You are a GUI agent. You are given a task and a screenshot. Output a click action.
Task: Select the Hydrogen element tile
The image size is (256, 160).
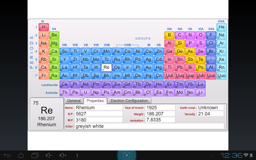tap(44, 27)
